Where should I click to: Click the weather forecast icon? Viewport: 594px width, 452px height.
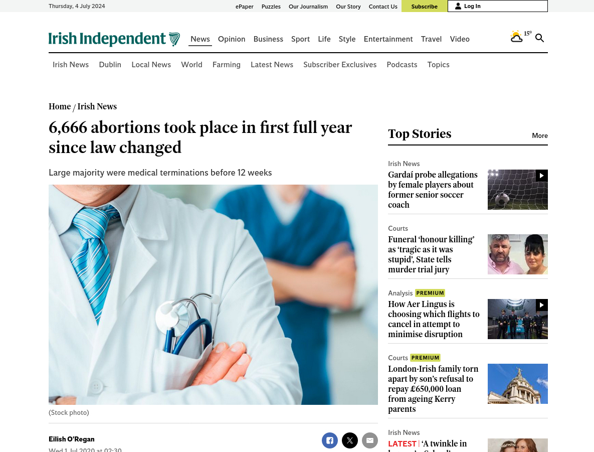point(516,37)
